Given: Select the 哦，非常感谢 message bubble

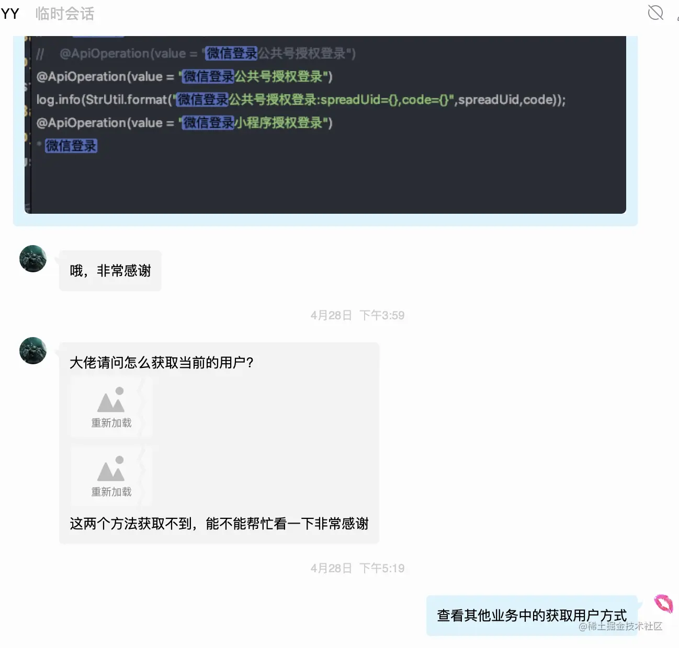Looking at the screenshot, I should click(110, 271).
